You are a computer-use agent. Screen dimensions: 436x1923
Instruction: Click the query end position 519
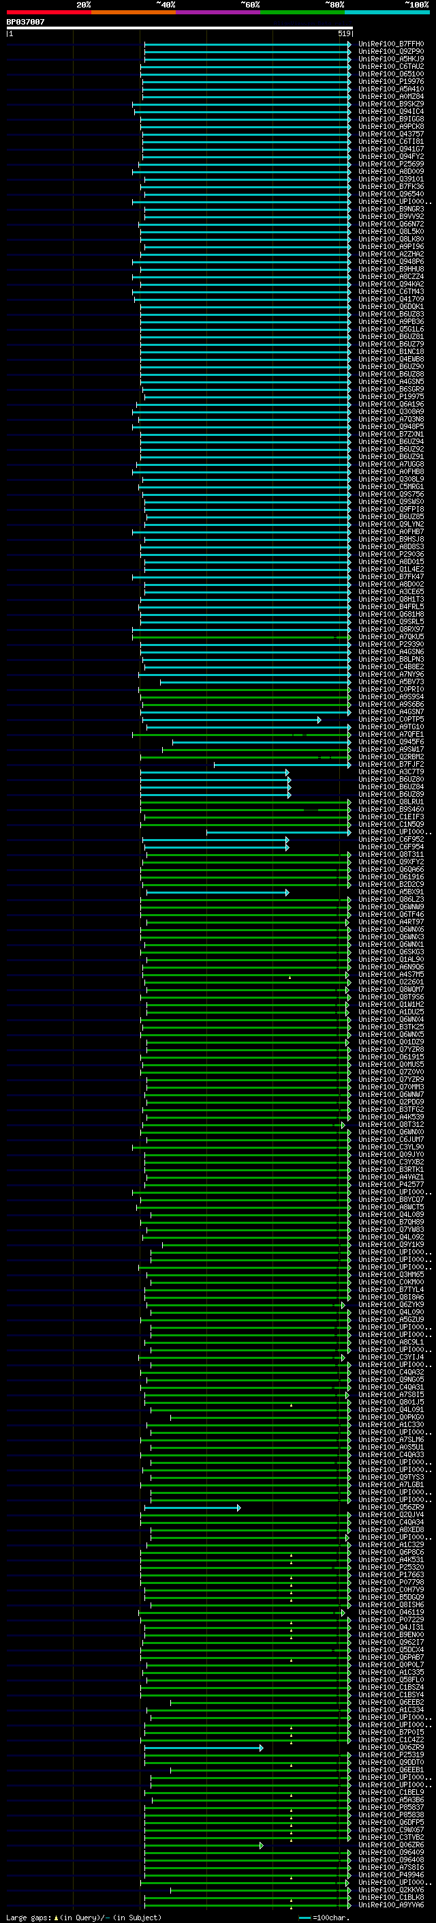[344, 33]
